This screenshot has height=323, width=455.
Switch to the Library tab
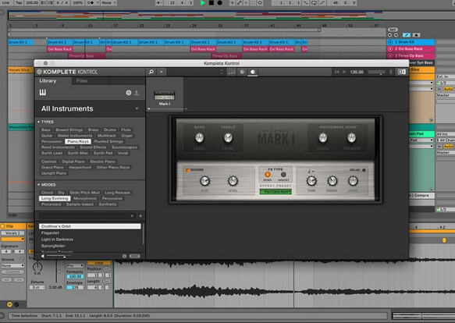[48, 80]
